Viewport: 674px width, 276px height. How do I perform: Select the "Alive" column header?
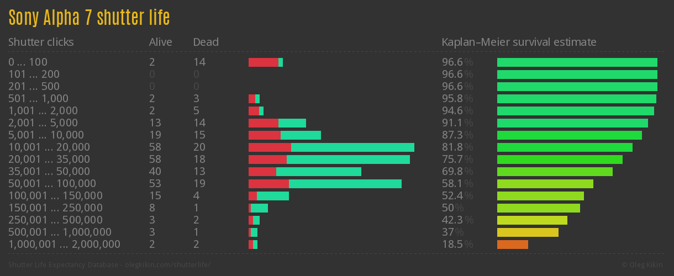[160, 42]
